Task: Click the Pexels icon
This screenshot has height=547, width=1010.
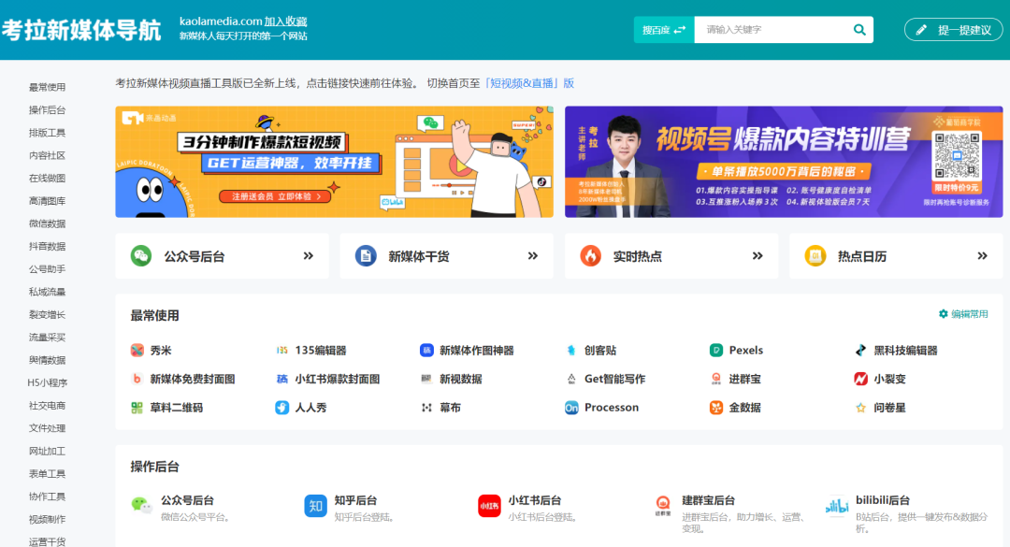Action: 715,351
